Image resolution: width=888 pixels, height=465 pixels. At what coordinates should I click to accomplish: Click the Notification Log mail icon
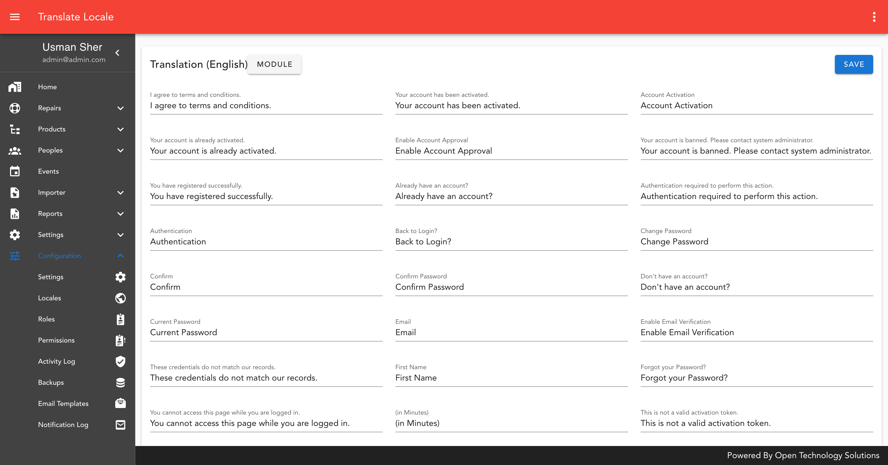(120, 425)
